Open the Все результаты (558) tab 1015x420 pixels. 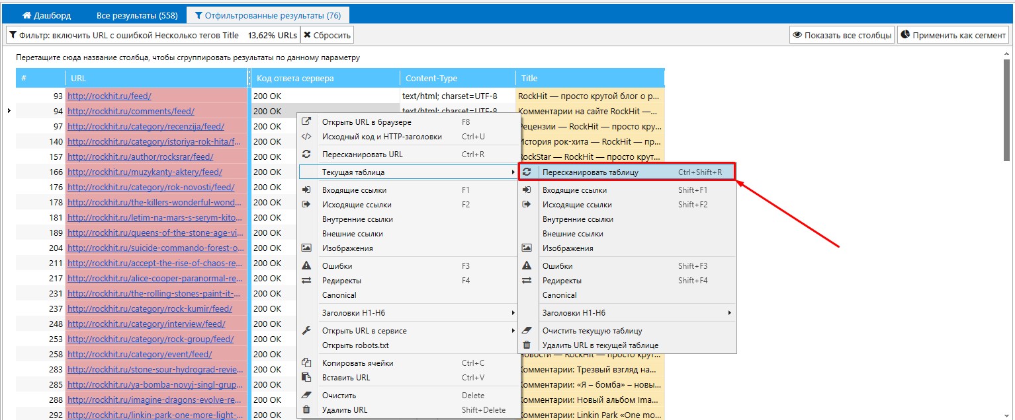pos(136,15)
